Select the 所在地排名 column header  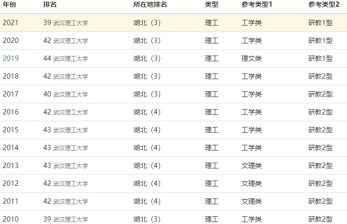(150, 4)
